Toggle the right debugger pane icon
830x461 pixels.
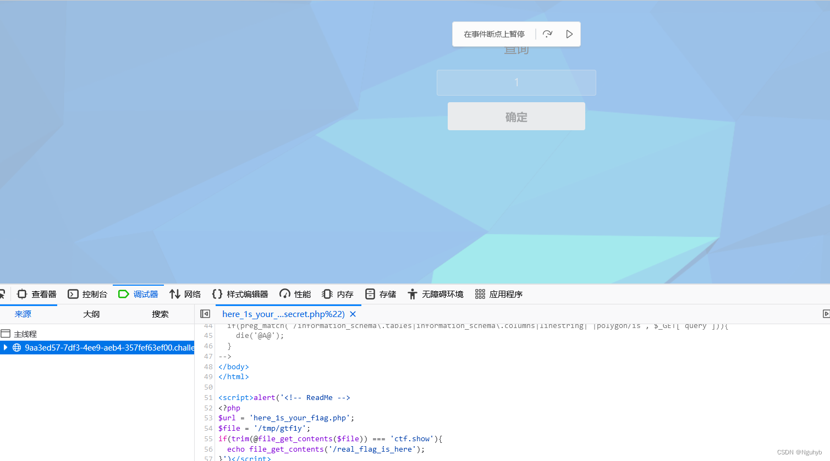pyautogui.click(x=826, y=314)
